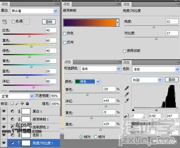Viewport: 180px width, 148px height.
Task: Click the 自动 button in 色阶 panel
Action: coord(172,80)
